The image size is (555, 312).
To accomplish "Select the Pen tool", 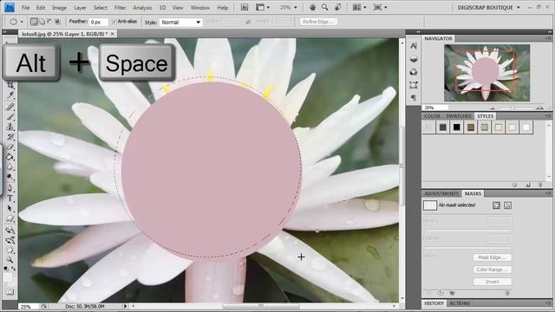I will pyautogui.click(x=10, y=188).
